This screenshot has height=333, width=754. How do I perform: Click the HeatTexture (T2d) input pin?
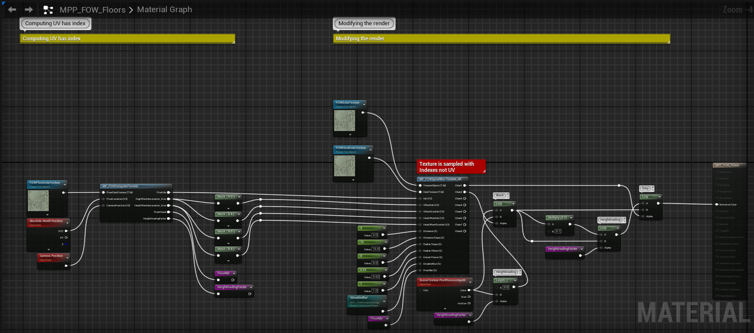coord(420,192)
